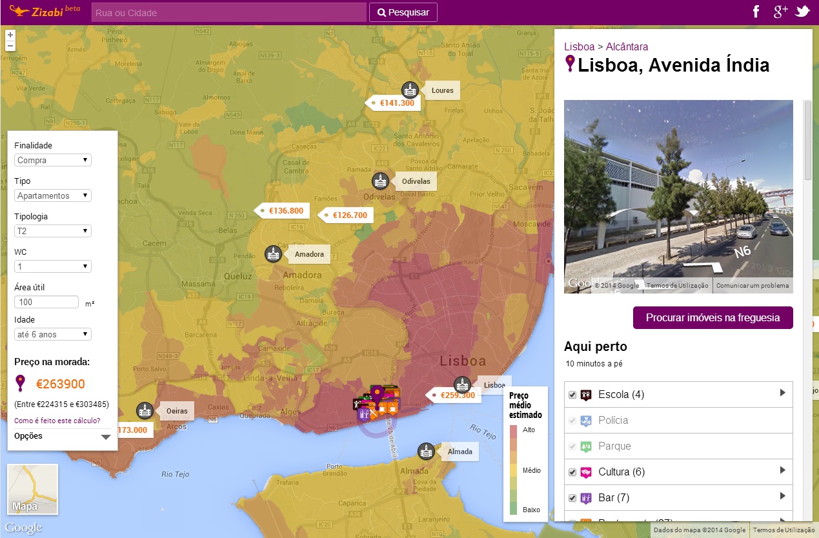Click the Lisboa city hall marker icon
The height and width of the screenshot is (538, 819).
click(462, 385)
